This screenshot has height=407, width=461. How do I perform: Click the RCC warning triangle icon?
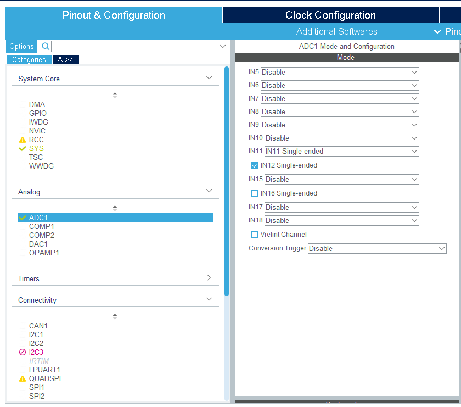[x=23, y=140]
